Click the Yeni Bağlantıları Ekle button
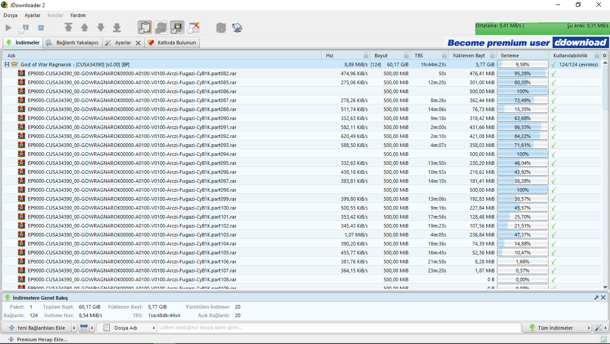The width and height of the screenshot is (610, 344). tap(36, 328)
